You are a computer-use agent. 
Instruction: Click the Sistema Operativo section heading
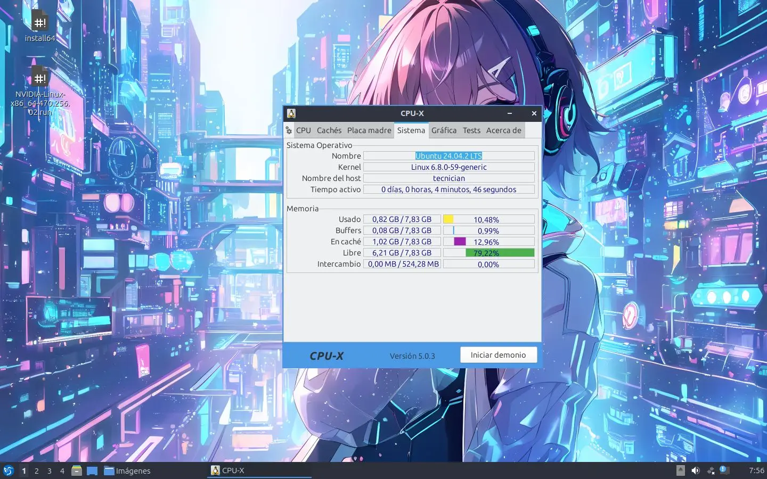pyautogui.click(x=320, y=145)
